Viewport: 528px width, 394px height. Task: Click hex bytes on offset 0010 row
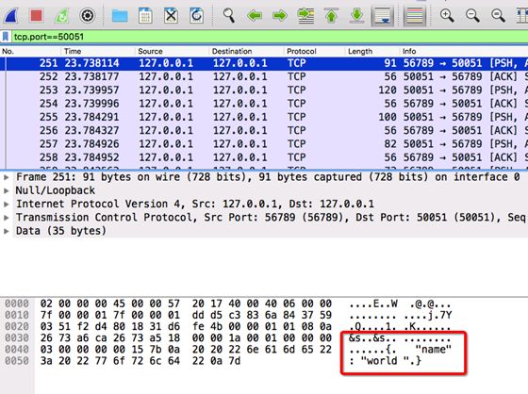[x=186, y=315]
